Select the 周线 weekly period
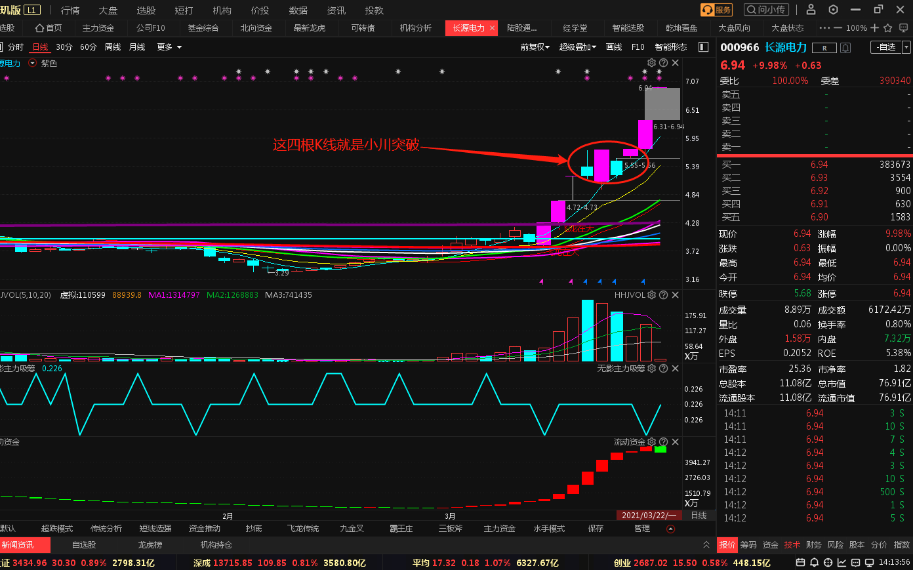Image resolution: width=913 pixels, height=570 pixels. click(x=113, y=47)
